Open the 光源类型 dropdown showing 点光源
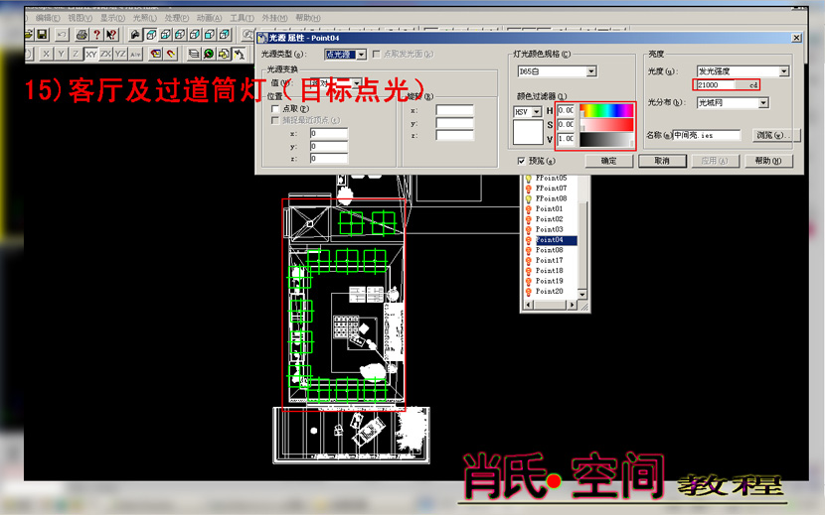 pyautogui.click(x=345, y=55)
